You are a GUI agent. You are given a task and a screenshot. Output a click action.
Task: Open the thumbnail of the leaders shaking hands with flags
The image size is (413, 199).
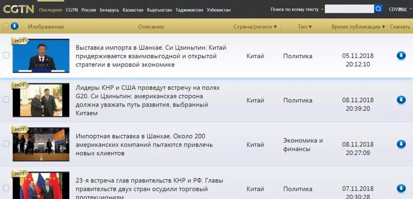(41, 186)
